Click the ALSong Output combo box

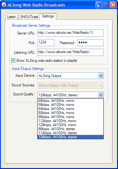(70, 76)
